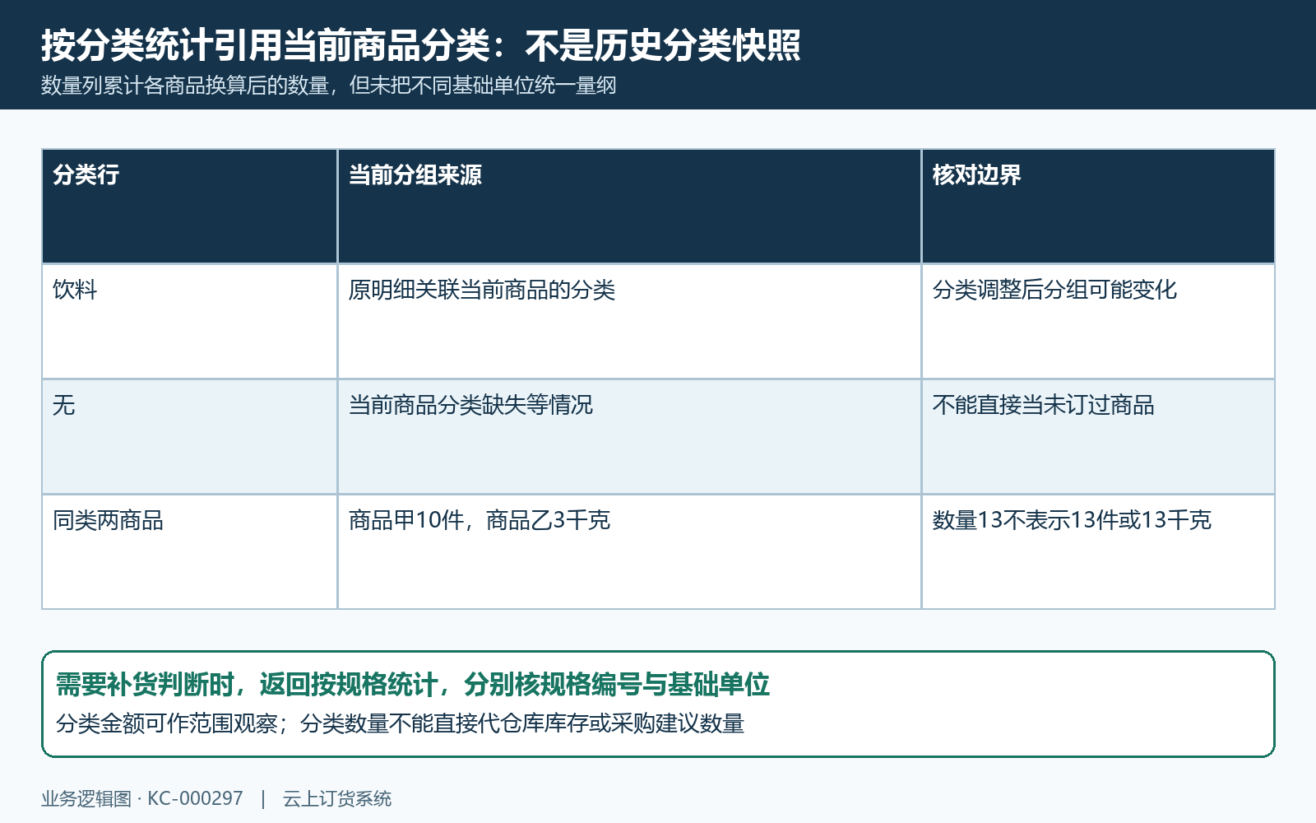Click the subtitle starting with 数量列累计各商品换算后的数量

click(x=328, y=86)
